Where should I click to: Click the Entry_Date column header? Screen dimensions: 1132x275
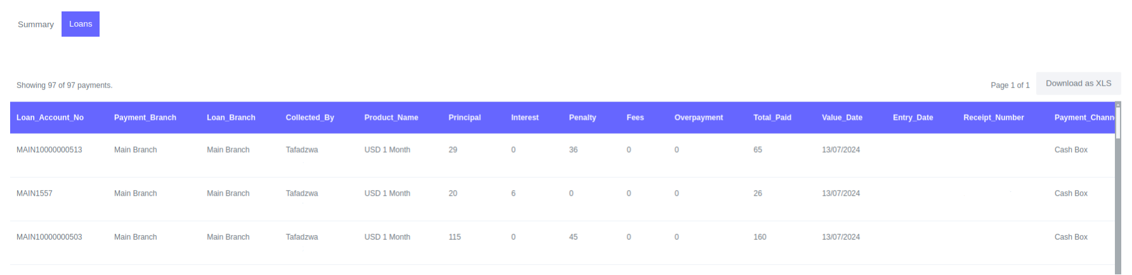(912, 118)
